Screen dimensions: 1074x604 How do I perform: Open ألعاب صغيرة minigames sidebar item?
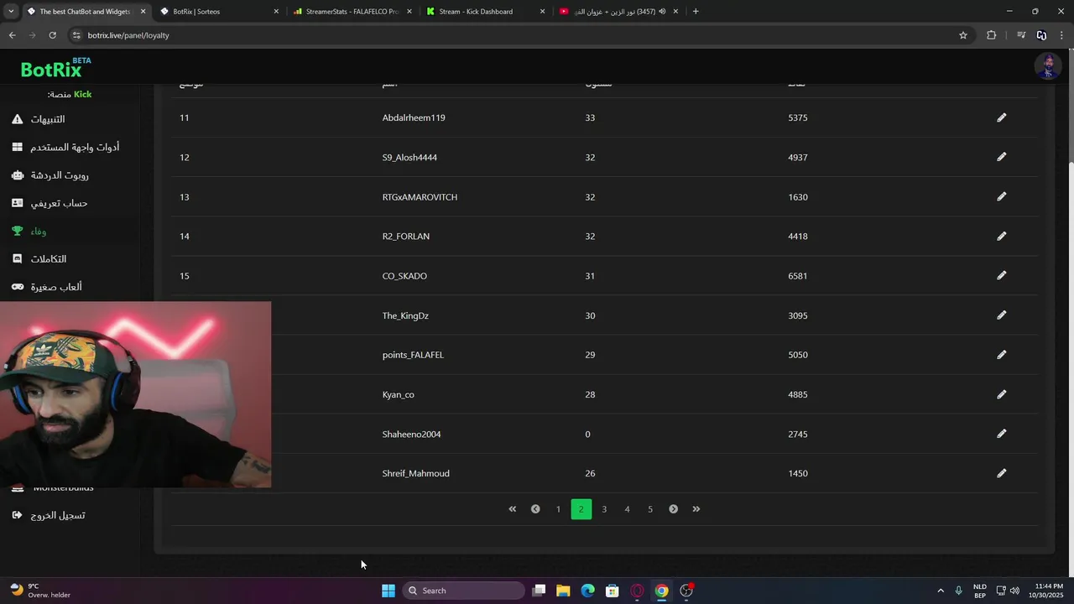click(47, 287)
